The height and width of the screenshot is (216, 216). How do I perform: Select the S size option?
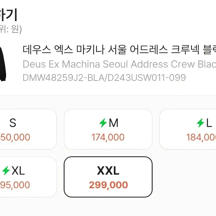(x=13, y=123)
